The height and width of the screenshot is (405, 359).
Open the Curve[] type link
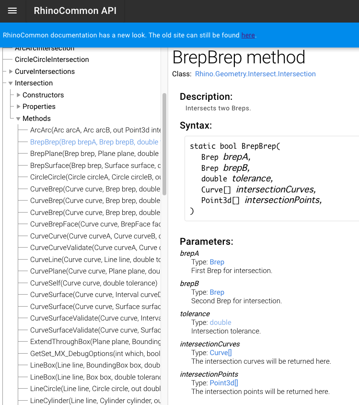(221, 353)
